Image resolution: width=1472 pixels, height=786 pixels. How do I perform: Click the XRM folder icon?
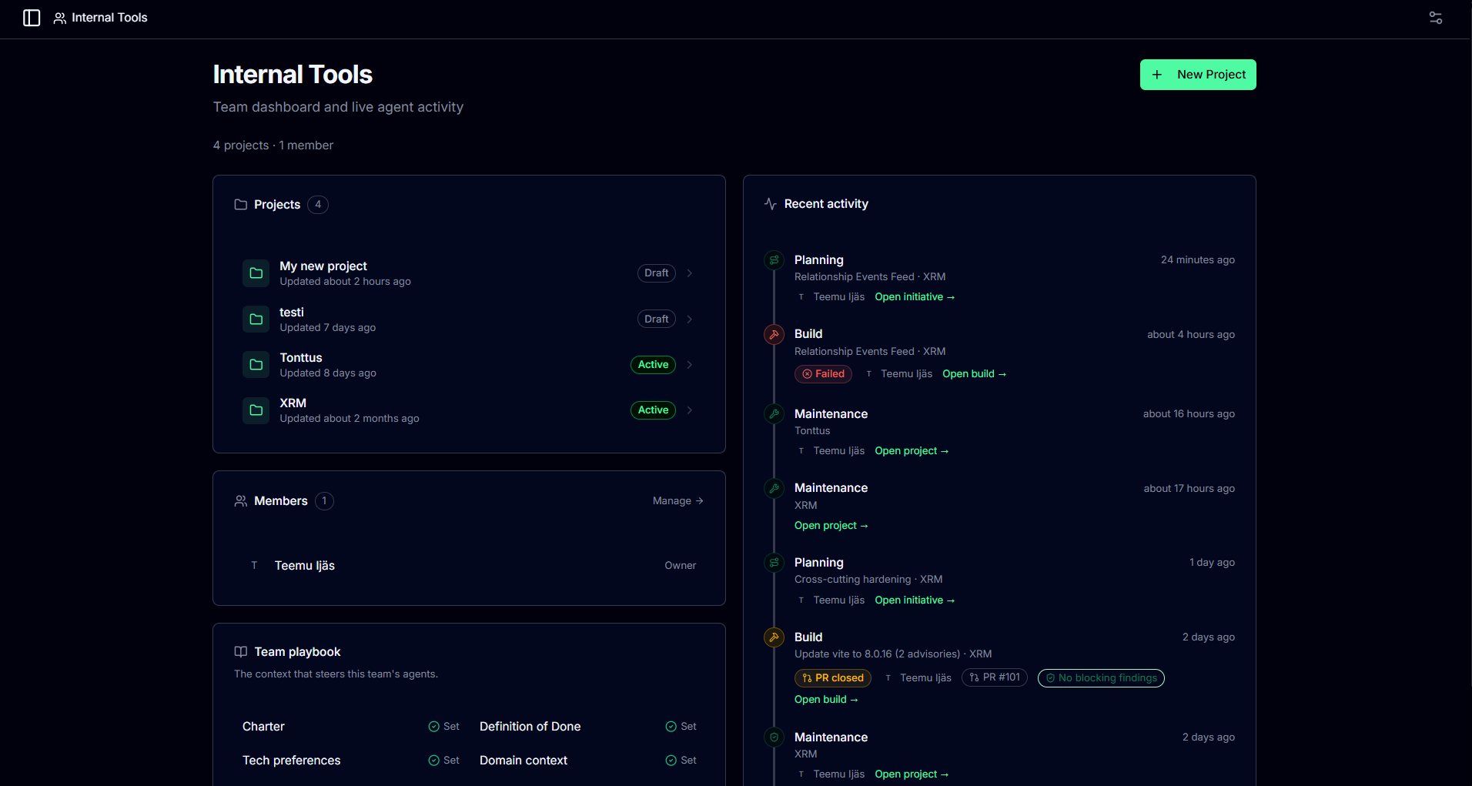256,410
